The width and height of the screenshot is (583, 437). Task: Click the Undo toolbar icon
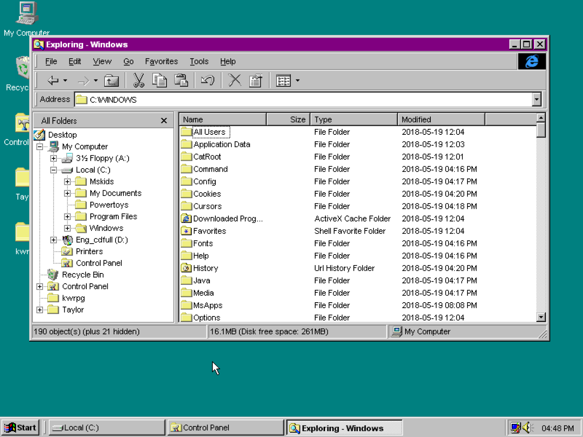click(207, 80)
